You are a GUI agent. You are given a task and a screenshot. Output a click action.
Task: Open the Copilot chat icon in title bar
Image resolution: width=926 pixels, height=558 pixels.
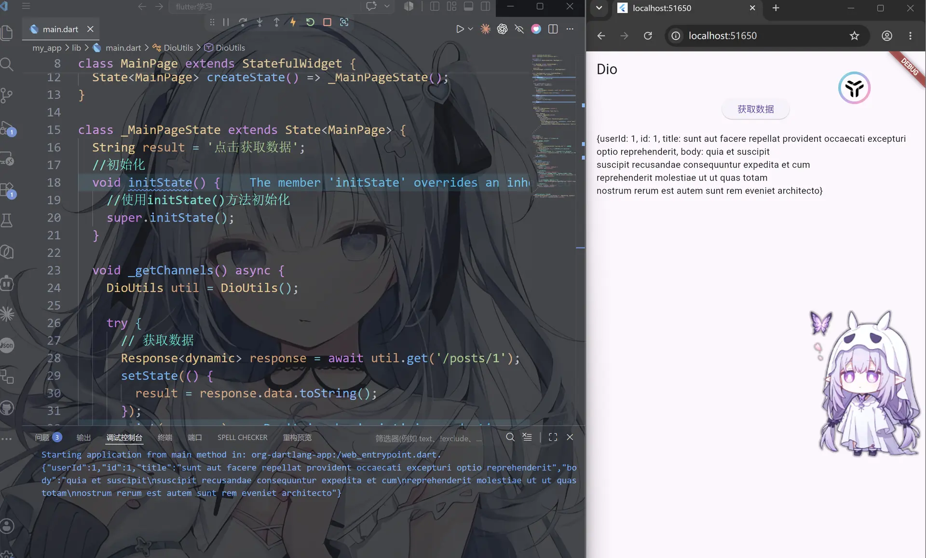tap(371, 6)
